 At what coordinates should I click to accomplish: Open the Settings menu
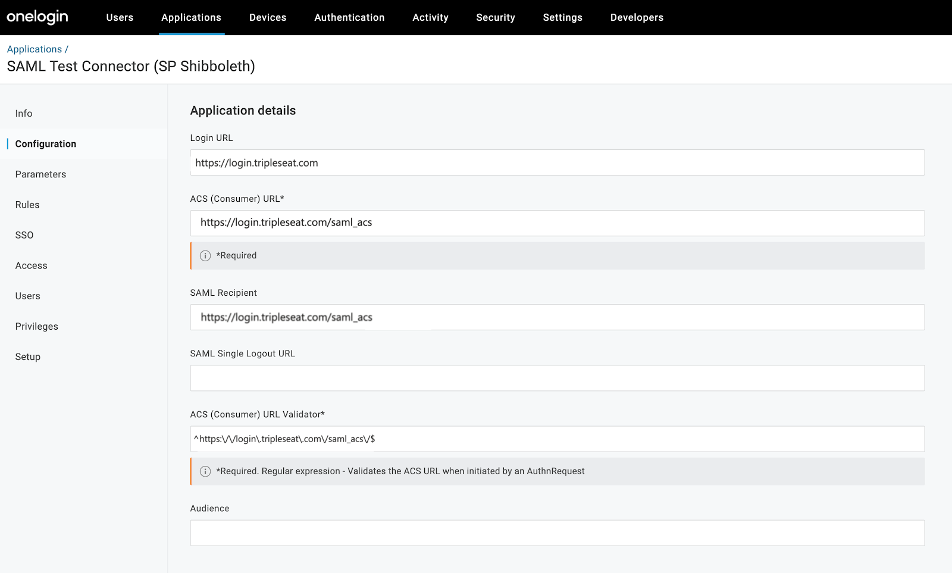[x=562, y=17]
